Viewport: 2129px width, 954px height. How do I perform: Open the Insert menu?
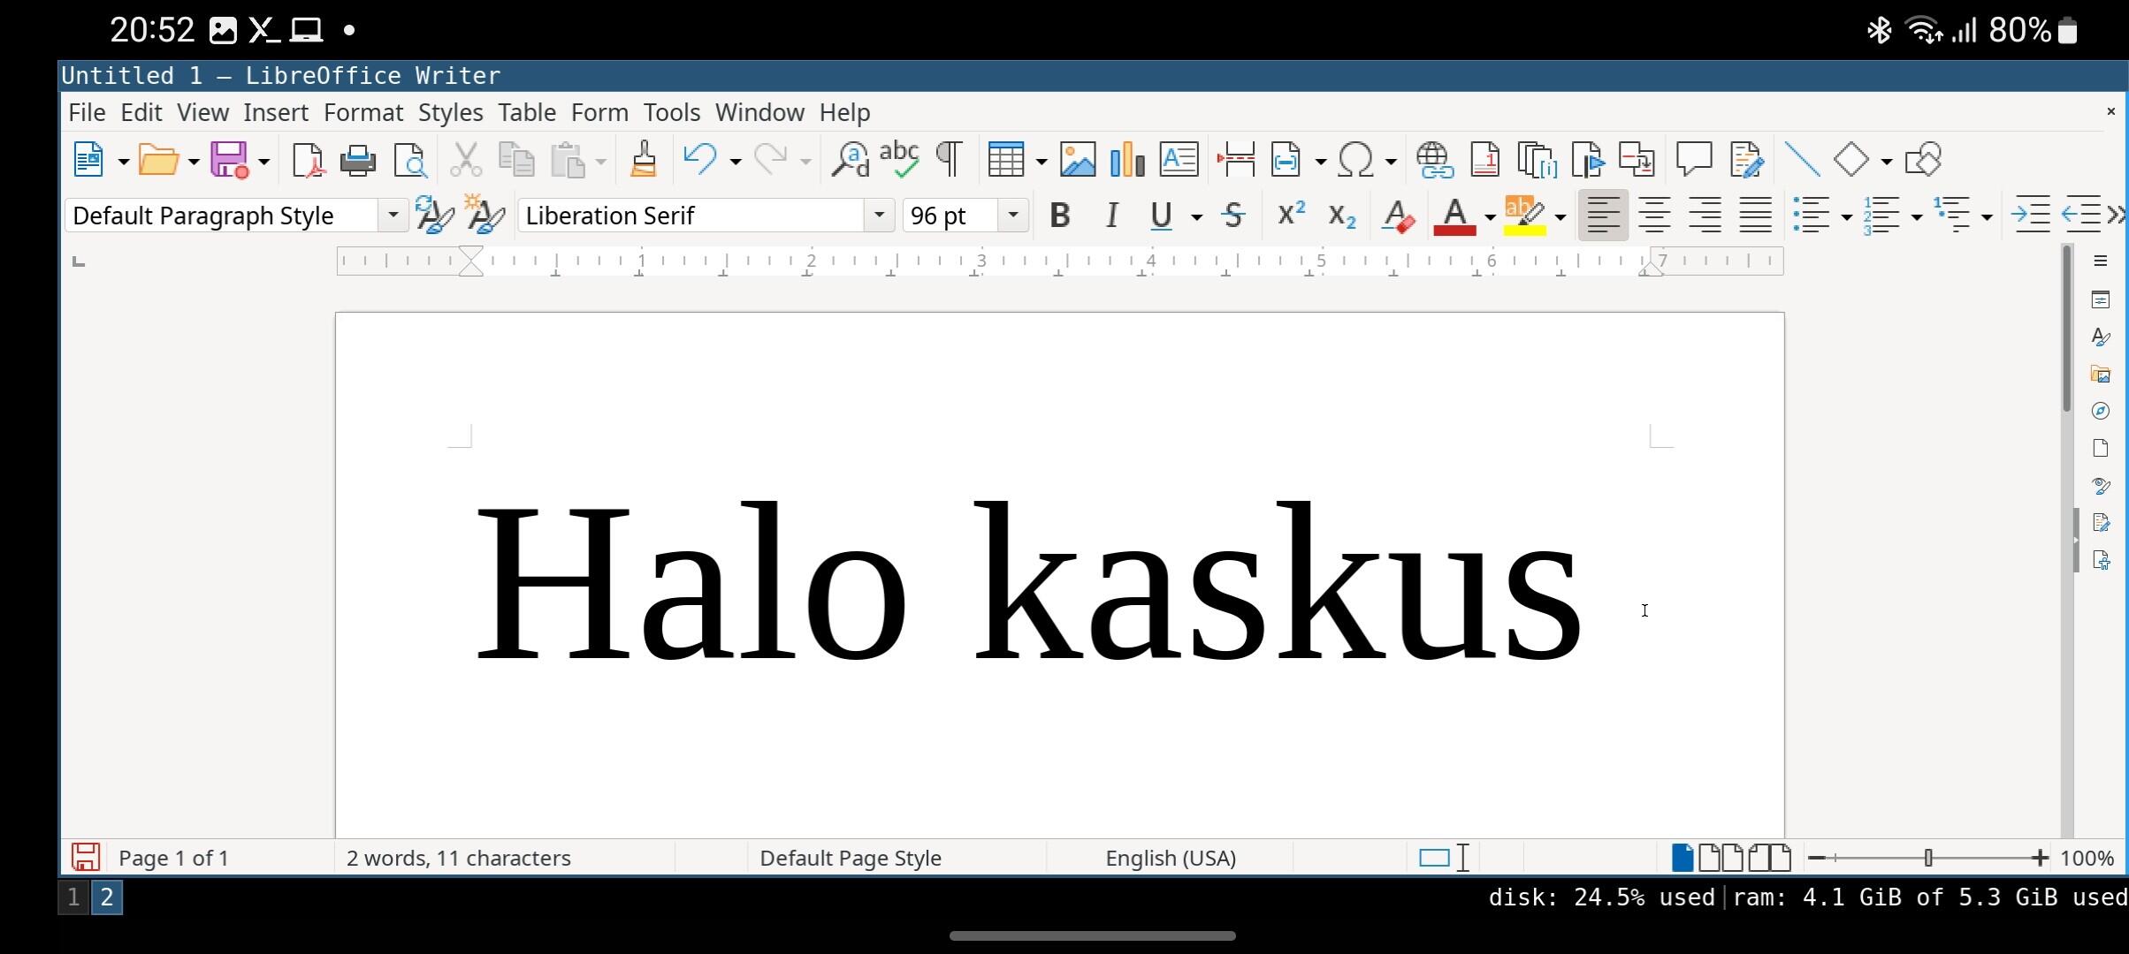point(276,112)
